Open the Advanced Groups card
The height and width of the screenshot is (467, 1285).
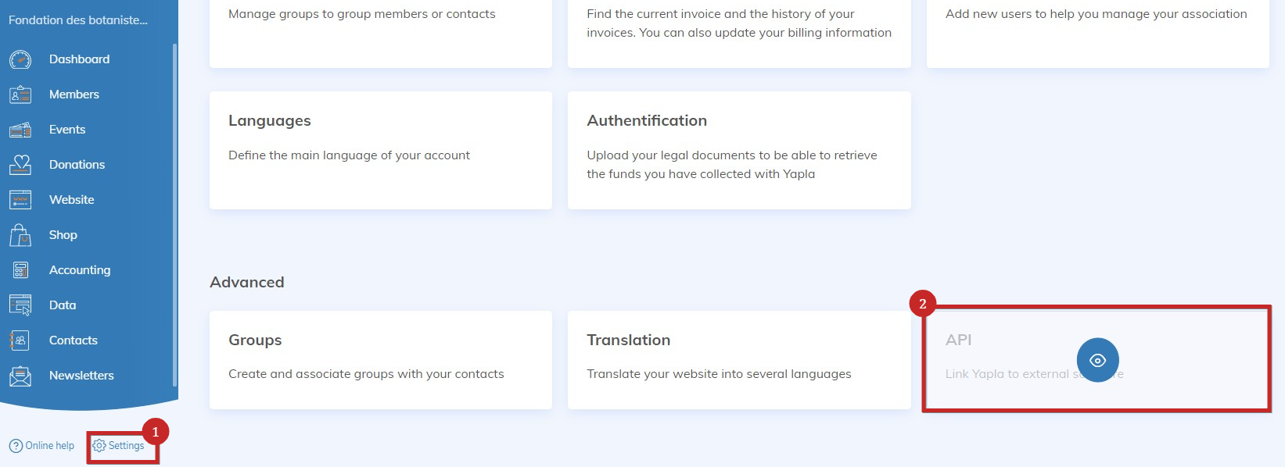[x=380, y=359]
